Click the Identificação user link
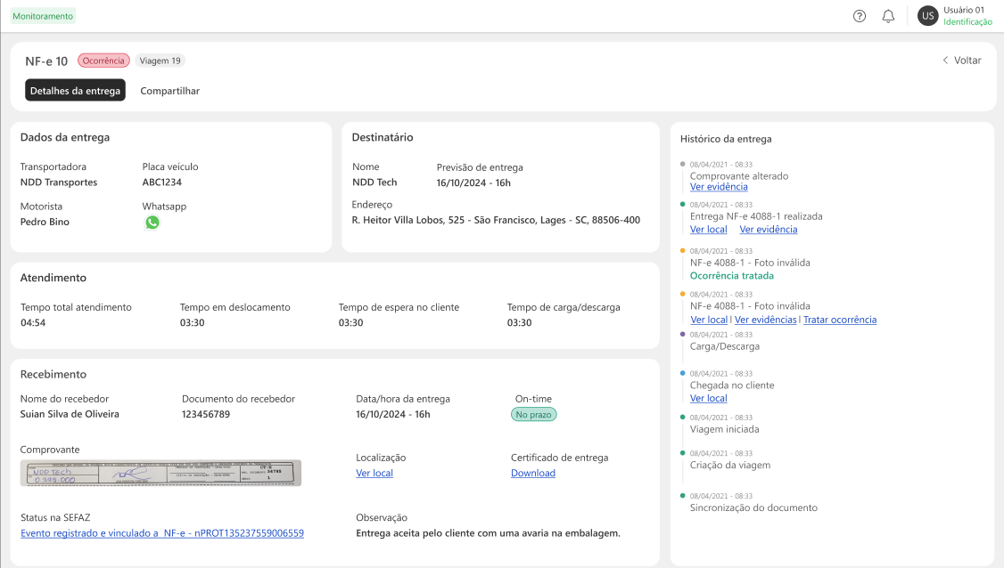 tap(967, 21)
